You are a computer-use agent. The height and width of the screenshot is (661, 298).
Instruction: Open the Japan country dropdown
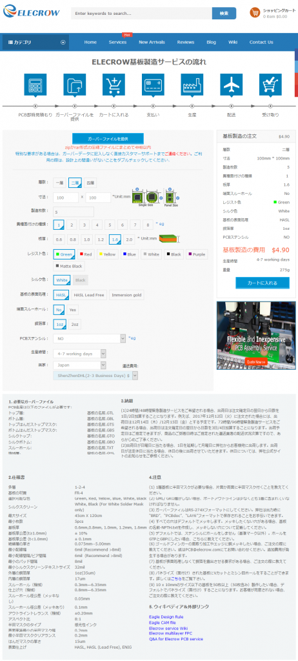[80, 365]
